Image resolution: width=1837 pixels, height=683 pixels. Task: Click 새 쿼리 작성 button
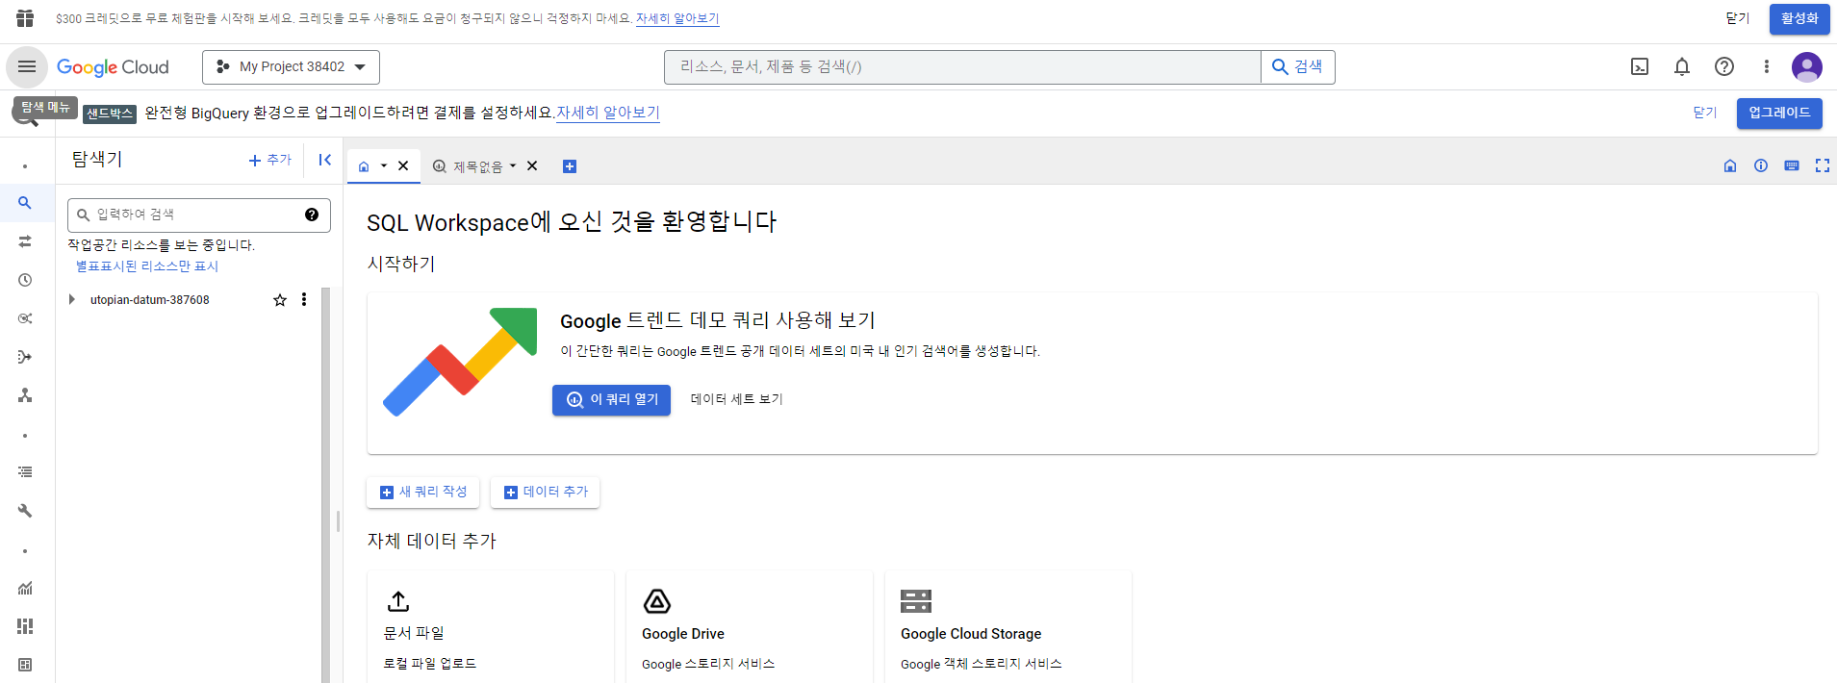pos(423,492)
